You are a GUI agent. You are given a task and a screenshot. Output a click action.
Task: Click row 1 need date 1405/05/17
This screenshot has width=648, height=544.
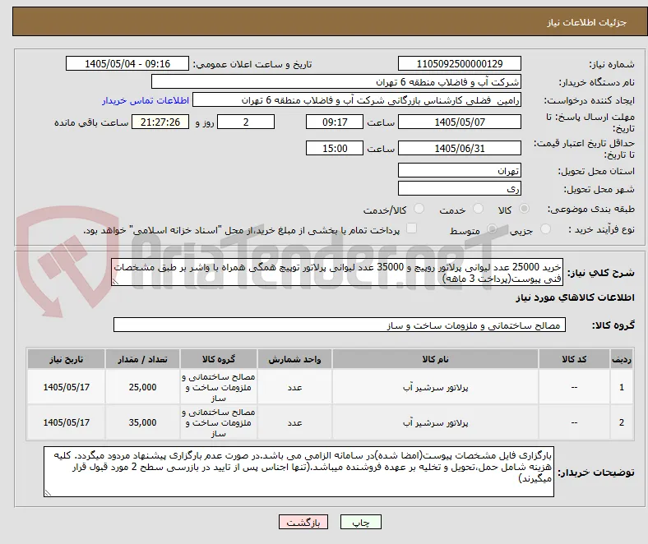(66, 387)
